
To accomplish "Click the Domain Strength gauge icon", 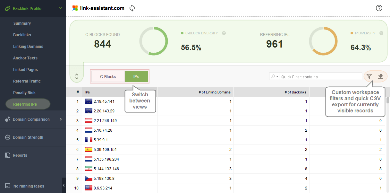I will point(8,137).
